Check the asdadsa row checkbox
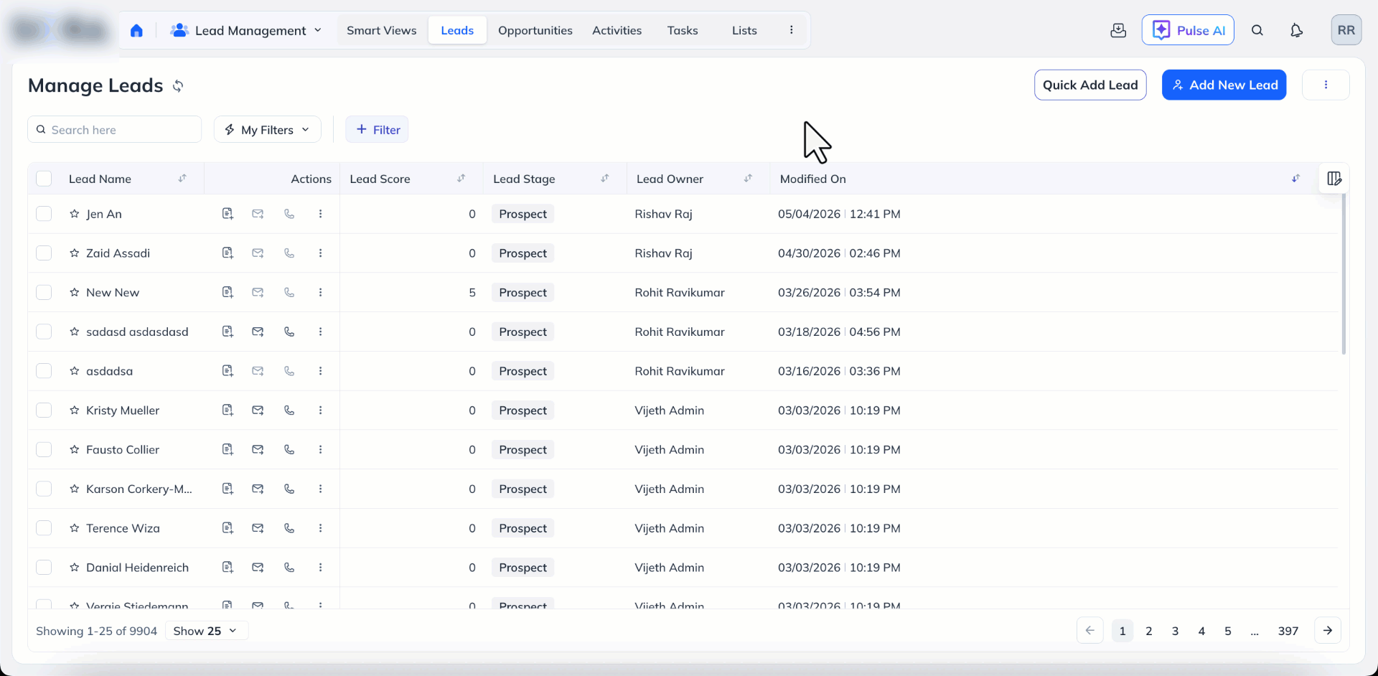Screen dimensions: 1378x676 click(x=44, y=371)
